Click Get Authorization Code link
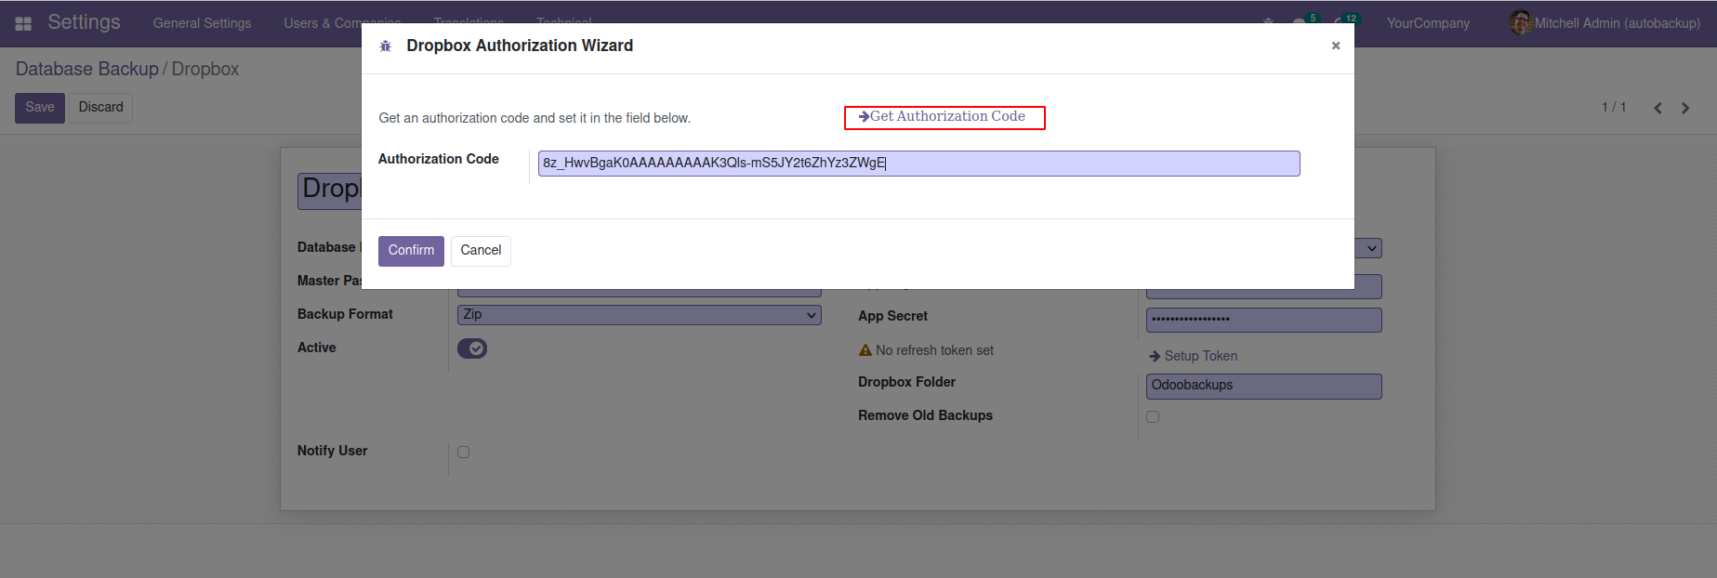 (x=944, y=117)
